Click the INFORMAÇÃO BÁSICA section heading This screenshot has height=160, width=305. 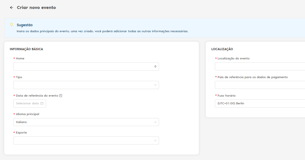[x=26, y=49]
